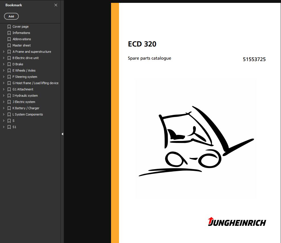Click the catalogue number 51553725
The image size is (281, 243).
coord(254,59)
